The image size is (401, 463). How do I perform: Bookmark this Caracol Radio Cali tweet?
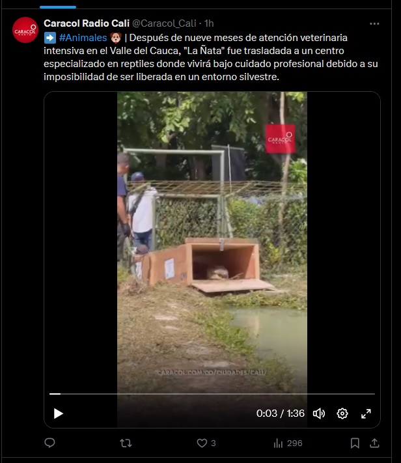tap(355, 443)
